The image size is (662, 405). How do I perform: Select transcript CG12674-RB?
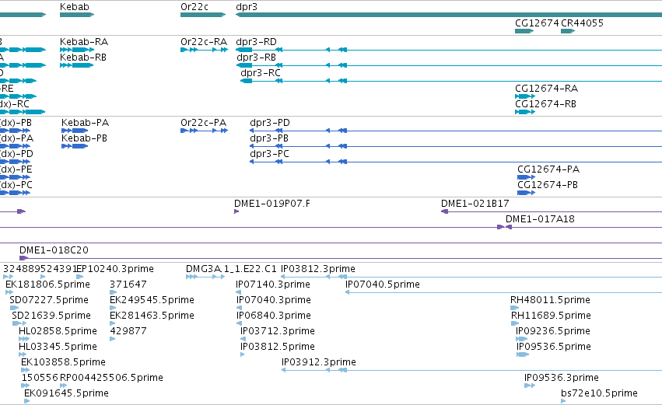[x=545, y=104]
